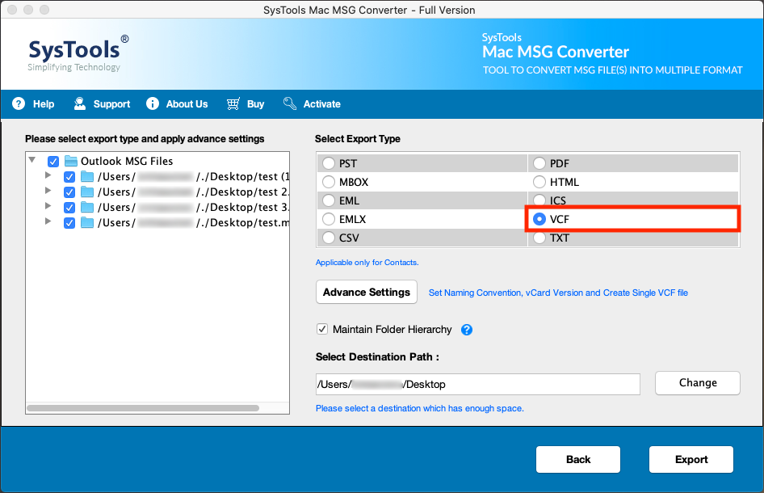Click the Support person icon
764x493 pixels.
point(79,103)
